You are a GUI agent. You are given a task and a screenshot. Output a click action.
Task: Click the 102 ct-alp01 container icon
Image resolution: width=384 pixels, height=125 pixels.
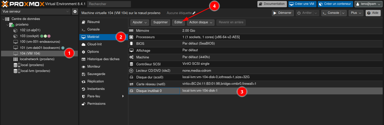tap(15, 30)
